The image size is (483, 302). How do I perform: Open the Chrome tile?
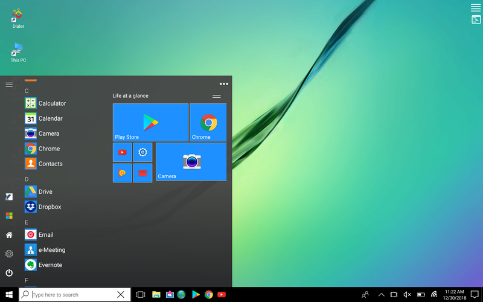click(208, 123)
